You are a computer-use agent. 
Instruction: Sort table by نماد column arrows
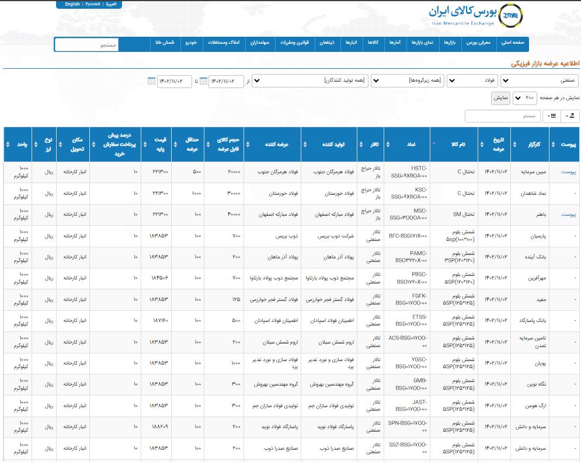click(388, 145)
